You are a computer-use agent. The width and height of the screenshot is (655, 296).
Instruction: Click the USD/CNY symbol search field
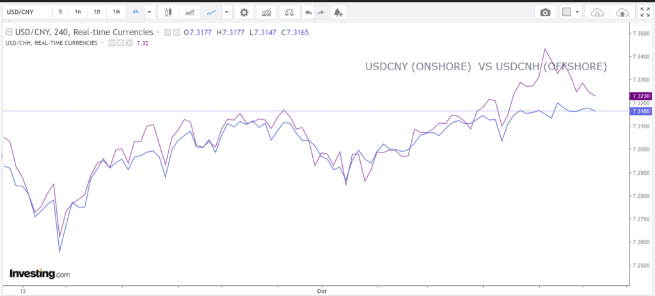[x=26, y=12]
